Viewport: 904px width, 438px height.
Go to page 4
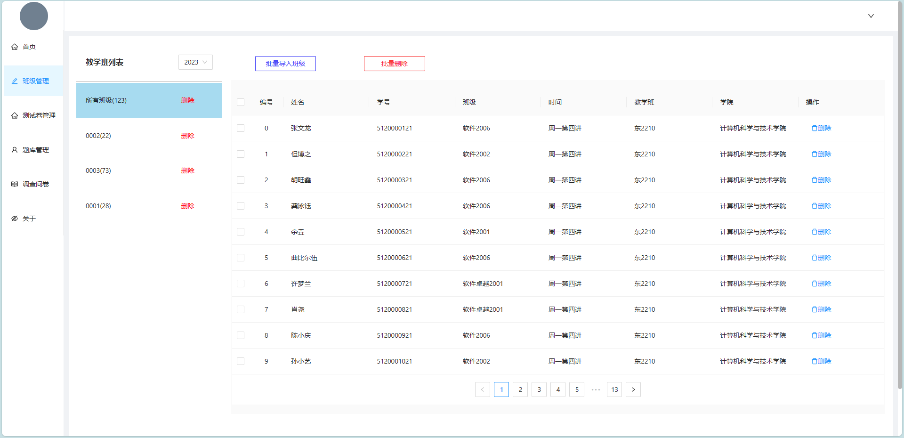[x=558, y=389]
